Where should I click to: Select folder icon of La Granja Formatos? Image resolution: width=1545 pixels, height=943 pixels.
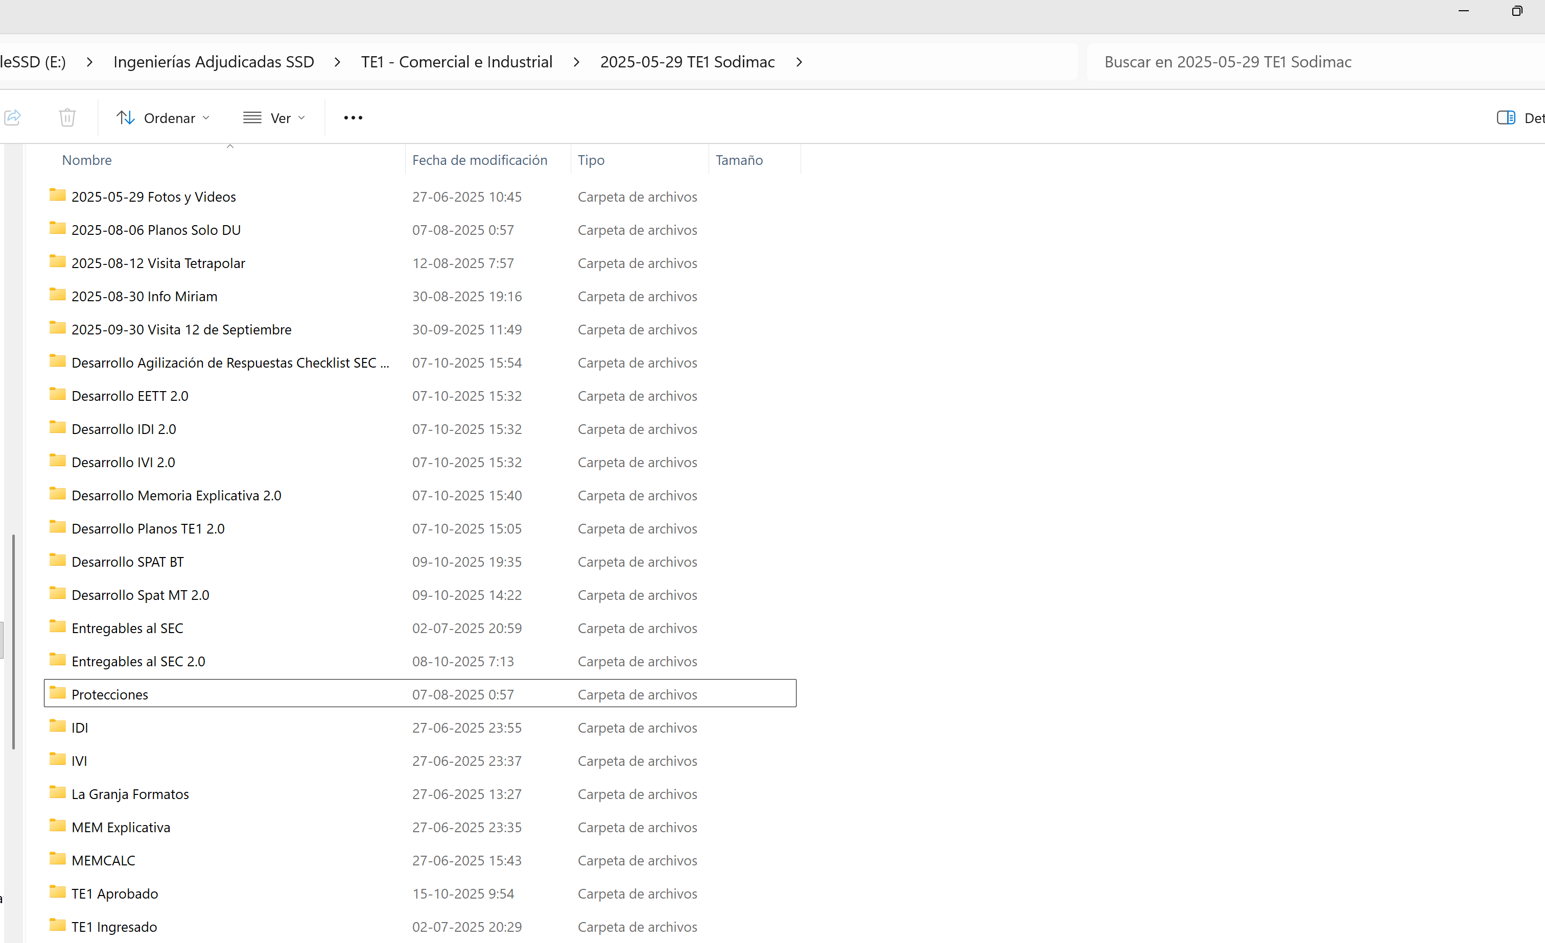(x=58, y=792)
